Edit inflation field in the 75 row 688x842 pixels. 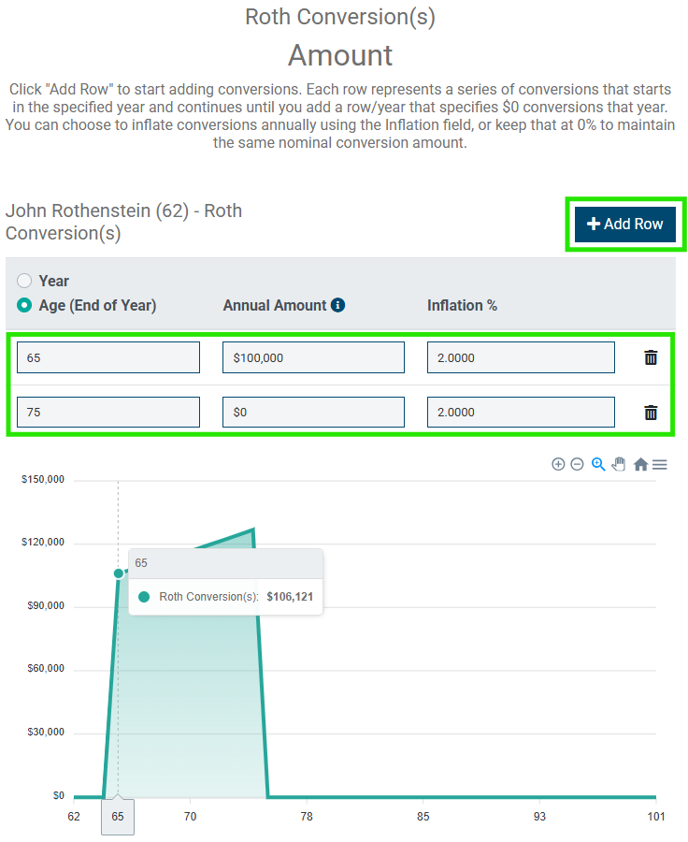(521, 412)
